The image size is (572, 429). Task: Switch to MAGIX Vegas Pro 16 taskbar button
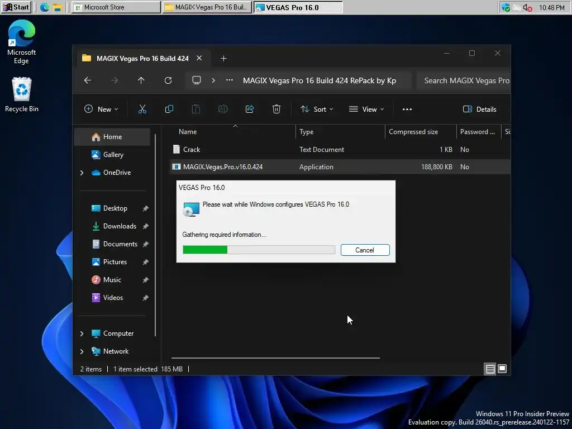coord(207,7)
